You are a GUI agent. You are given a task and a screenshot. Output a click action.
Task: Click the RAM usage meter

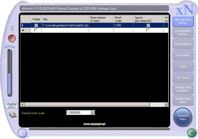(x=10, y=73)
